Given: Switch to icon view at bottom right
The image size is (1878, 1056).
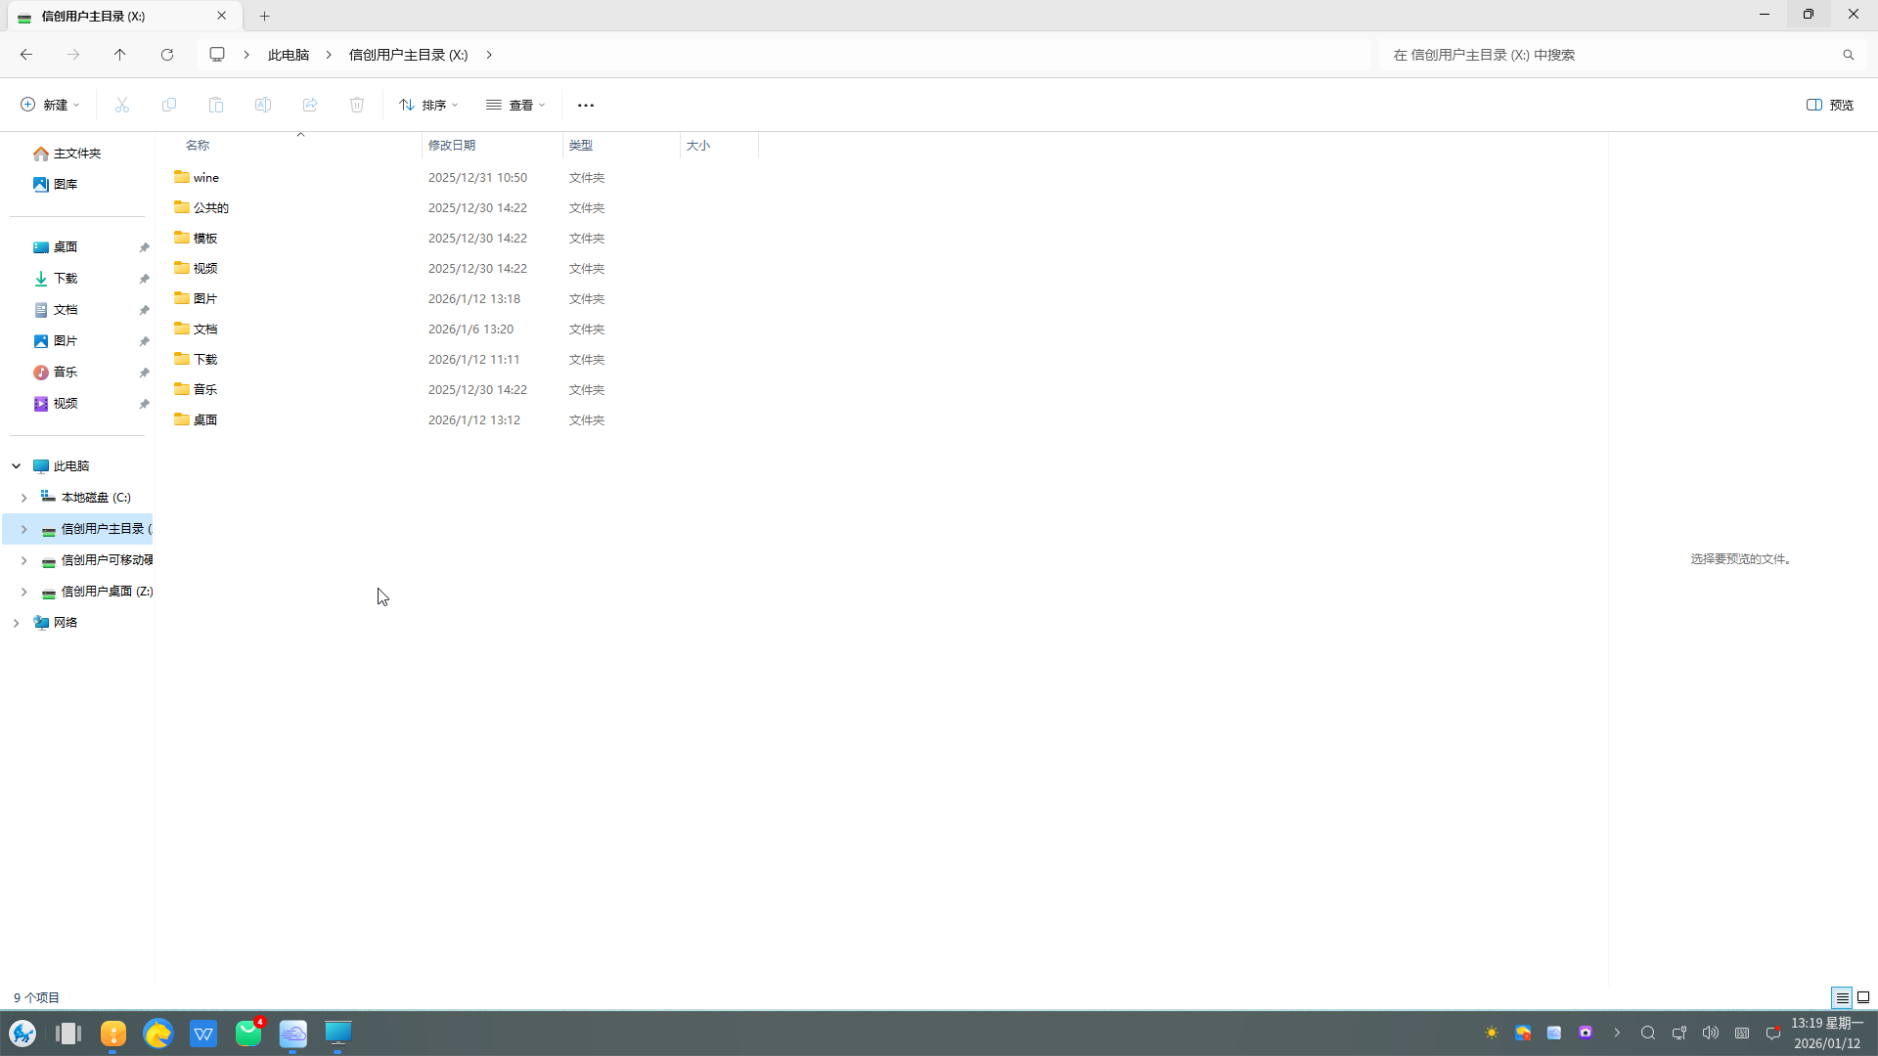Looking at the screenshot, I should coord(1864,997).
